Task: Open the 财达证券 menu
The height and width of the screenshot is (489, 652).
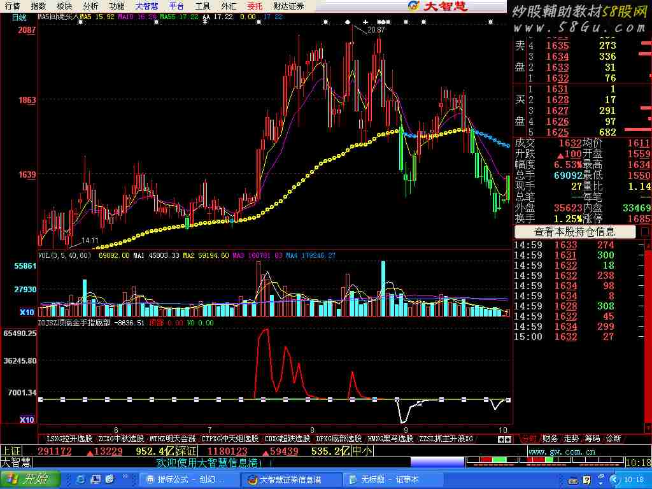Action: click(x=288, y=6)
